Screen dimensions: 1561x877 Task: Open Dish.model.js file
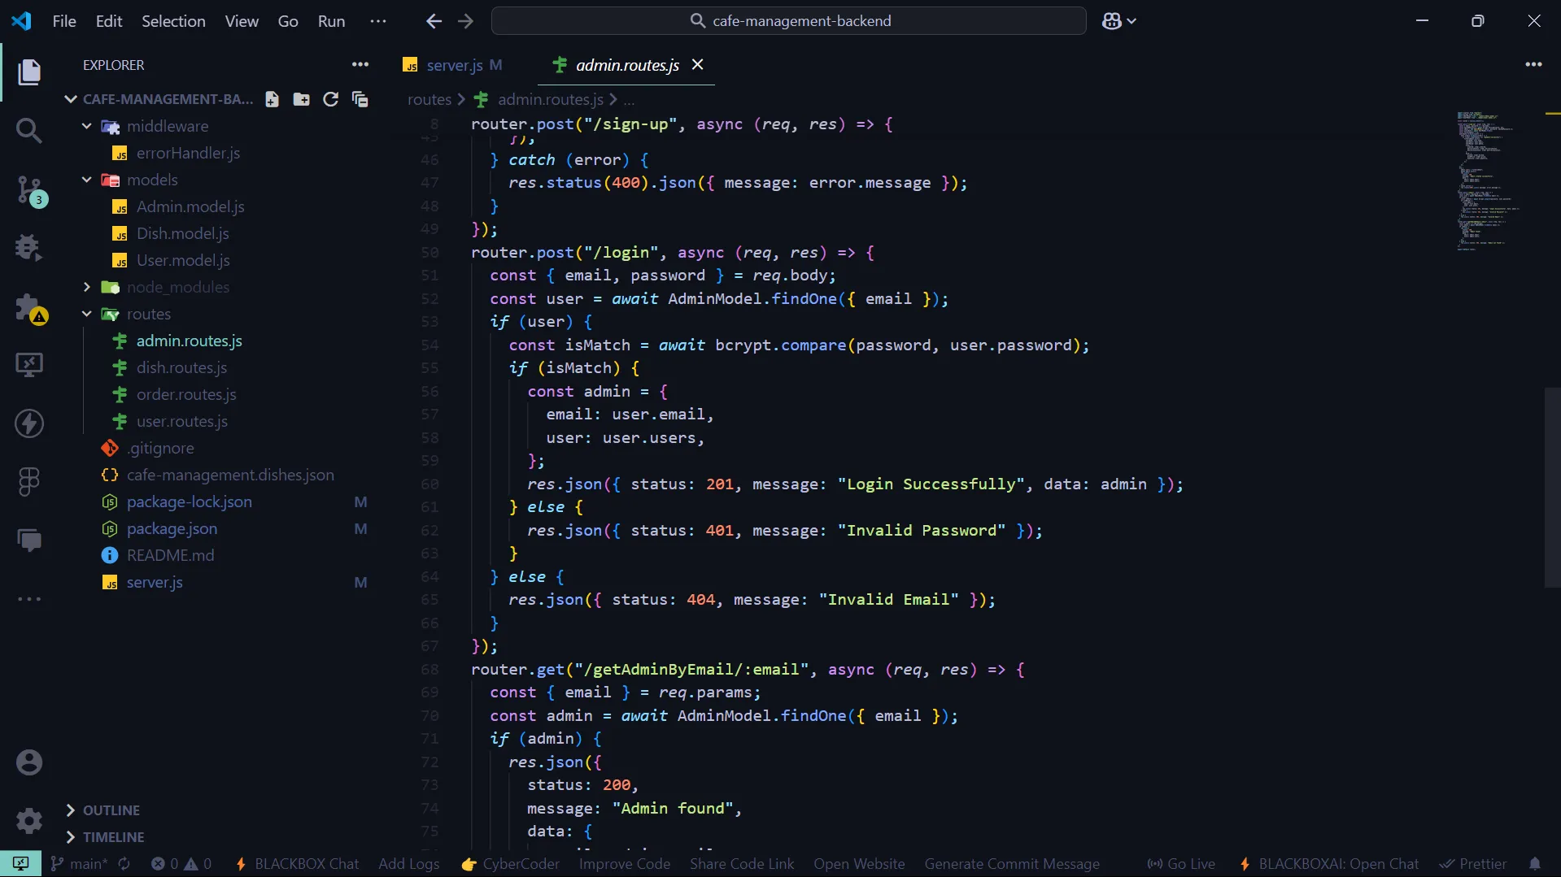[182, 233]
